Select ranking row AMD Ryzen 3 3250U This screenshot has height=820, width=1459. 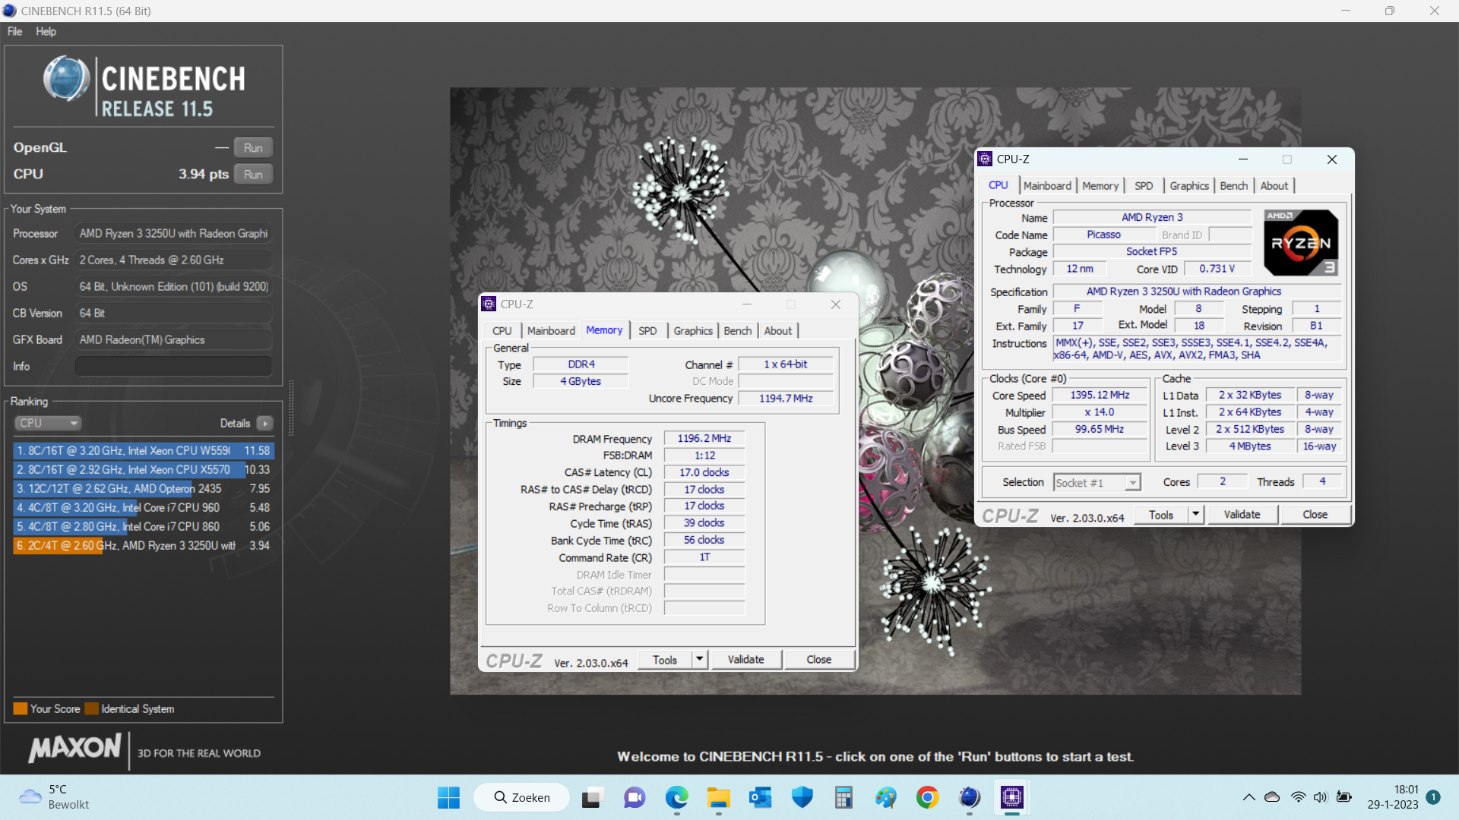pyautogui.click(x=143, y=545)
